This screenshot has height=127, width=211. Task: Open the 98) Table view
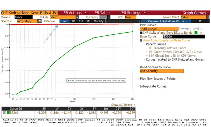pos(102,13)
